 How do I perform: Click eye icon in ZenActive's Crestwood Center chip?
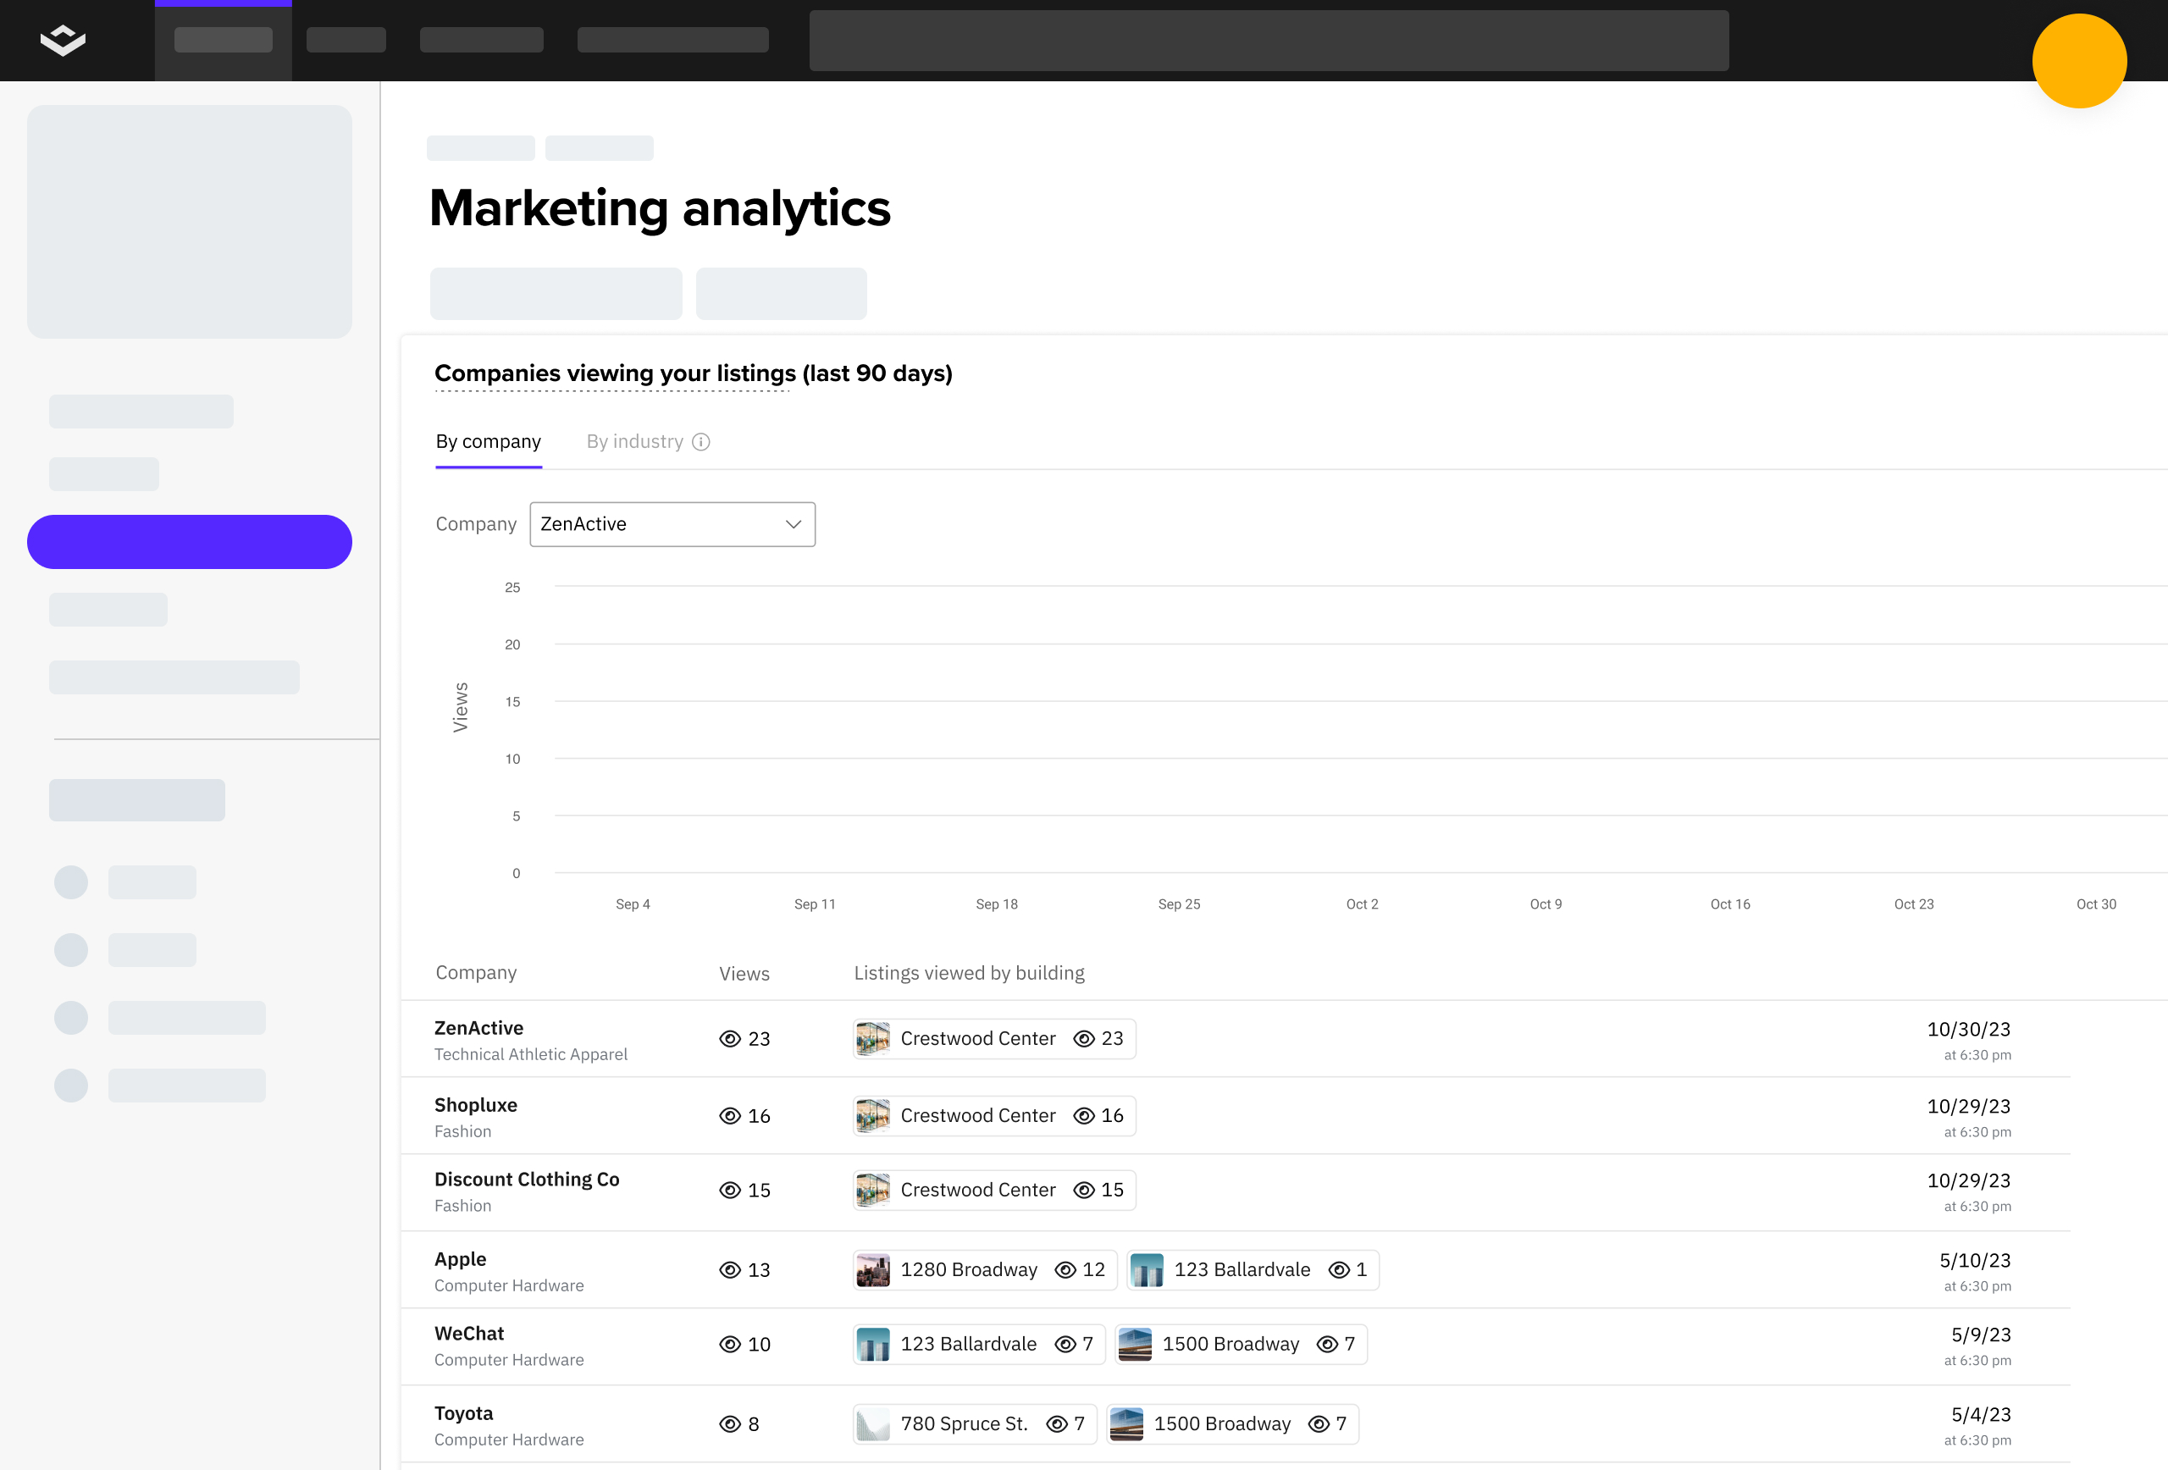1083,1038
